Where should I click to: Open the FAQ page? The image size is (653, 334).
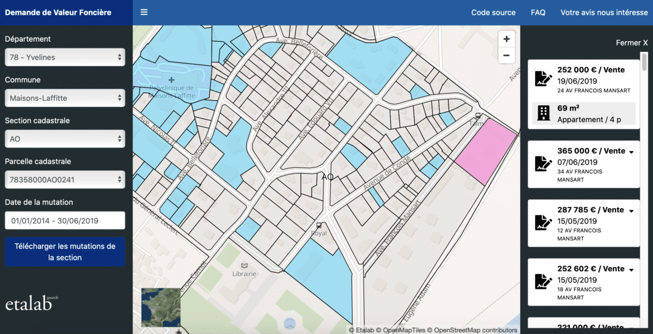pyautogui.click(x=538, y=12)
